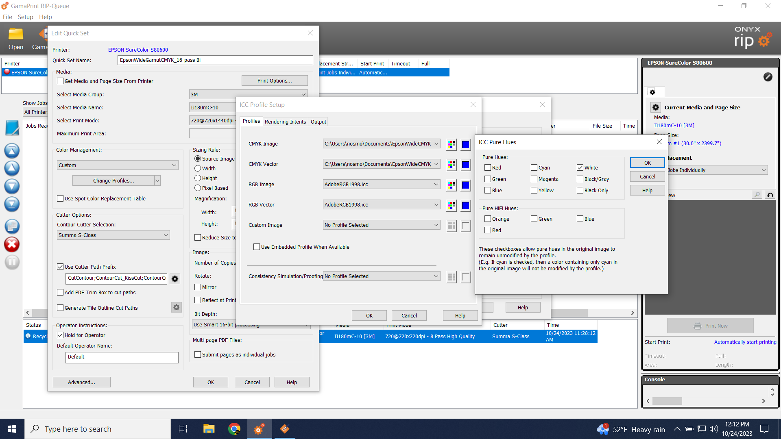Click Help in ICC Profile Setup dialog
The image size is (781, 439).
click(x=460, y=315)
